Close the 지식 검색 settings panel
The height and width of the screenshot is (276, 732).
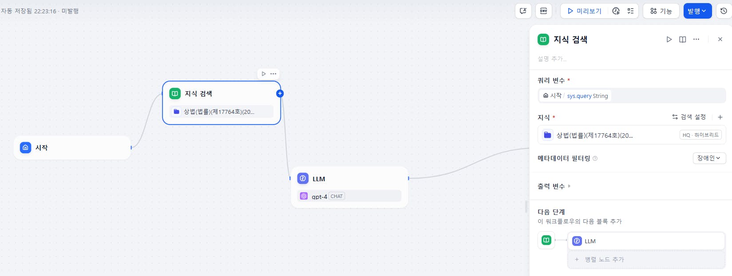(x=720, y=39)
